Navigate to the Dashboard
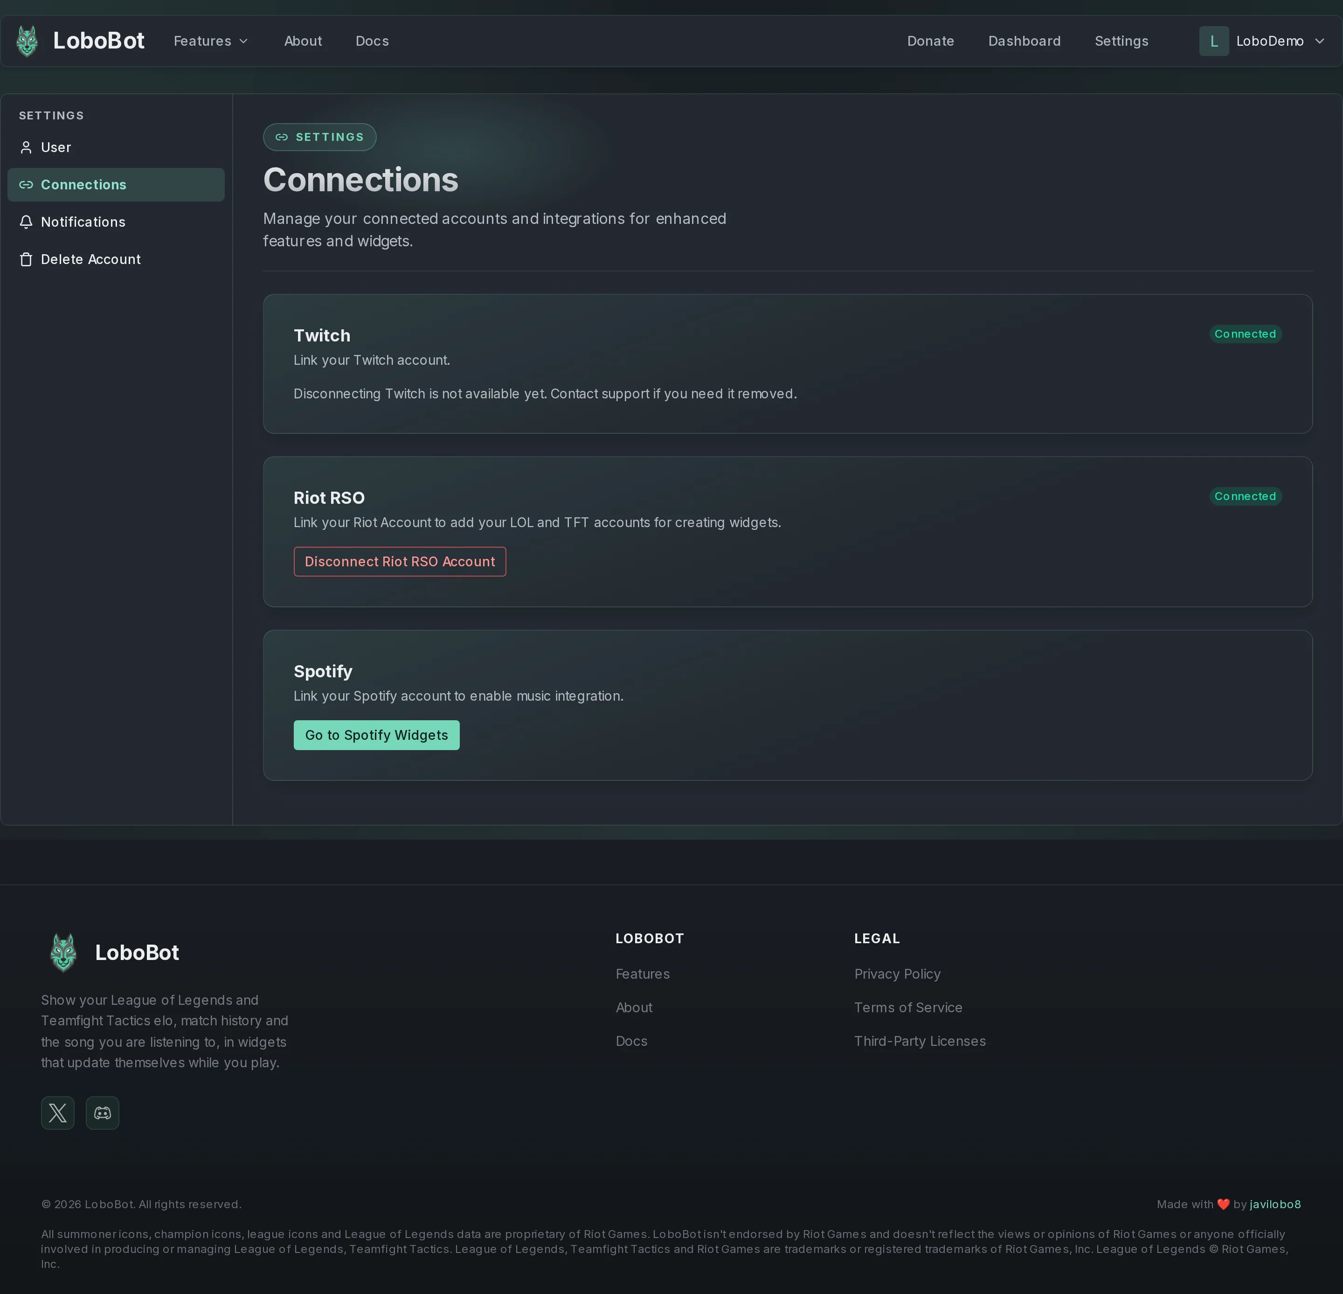 coord(1025,41)
